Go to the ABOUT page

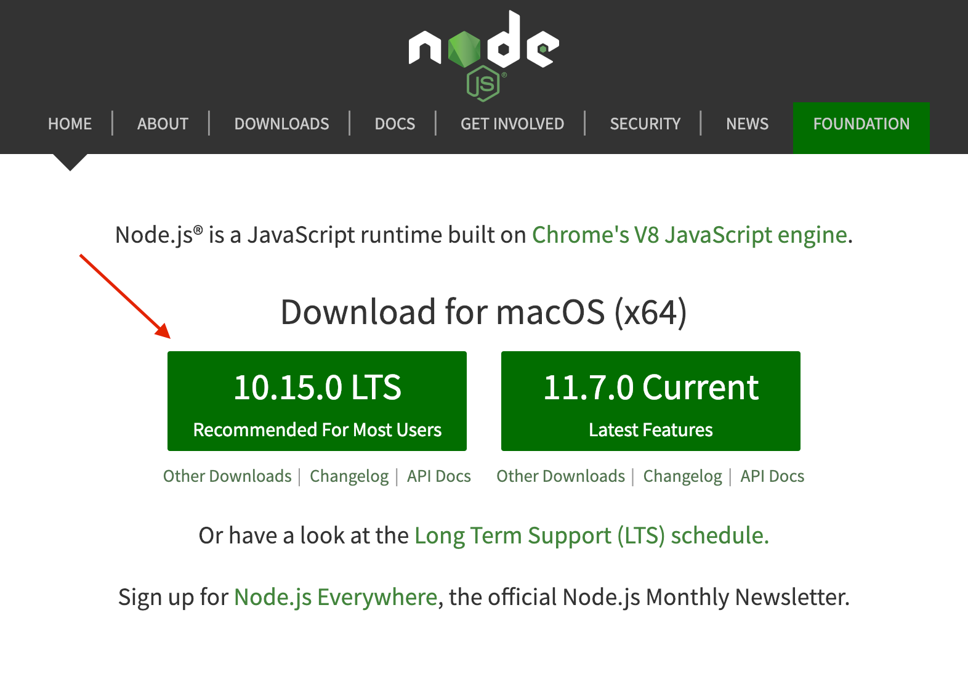[163, 124]
